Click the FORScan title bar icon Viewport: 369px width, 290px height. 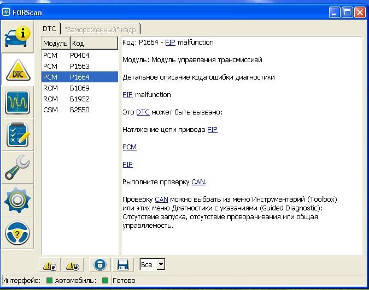tap(6, 12)
